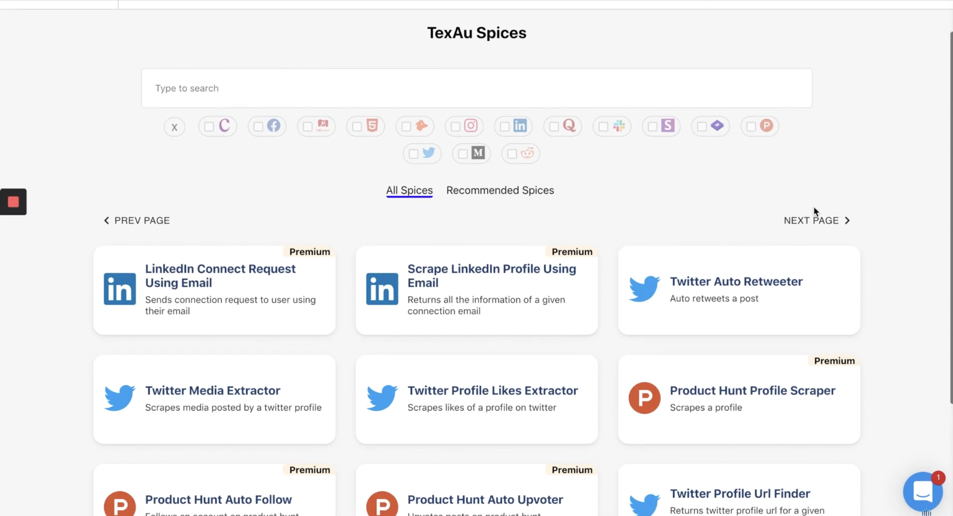Switch to the Recommended Spices tab
This screenshot has height=516, width=953.
500,190
